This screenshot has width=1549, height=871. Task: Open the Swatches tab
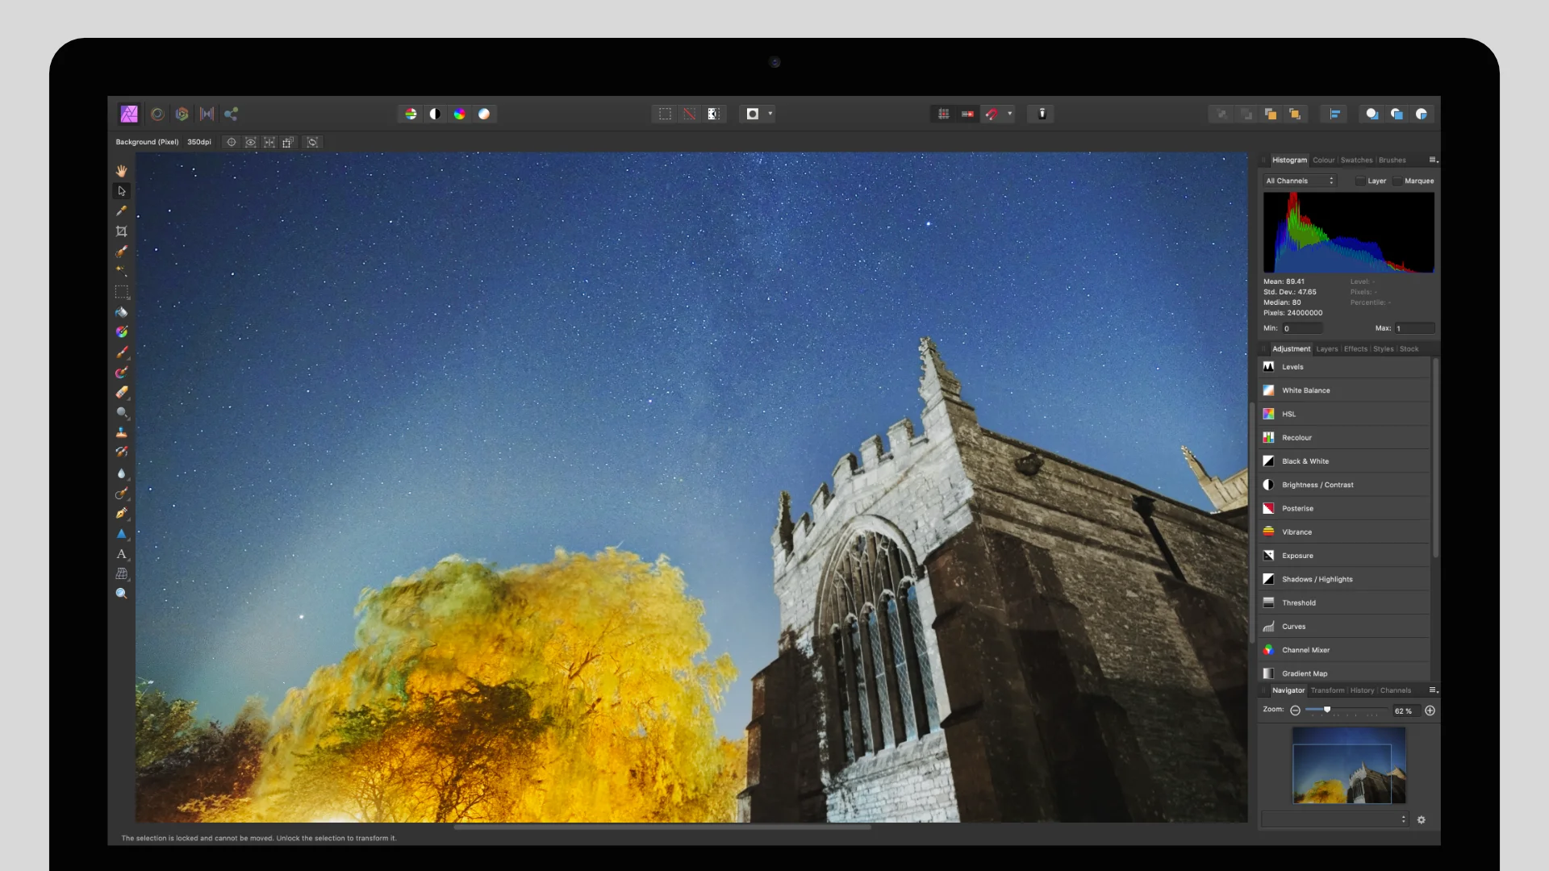click(1356, 160)
